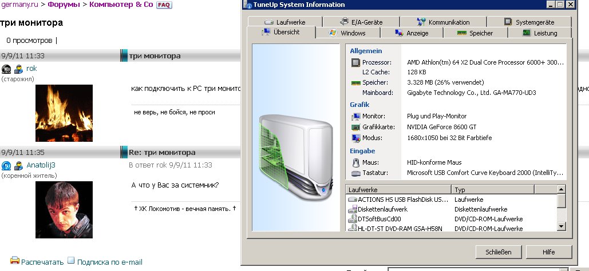Click the Tastatur keyboard icon
This screenshot has width=589, height=271.
tap(355, 173)
